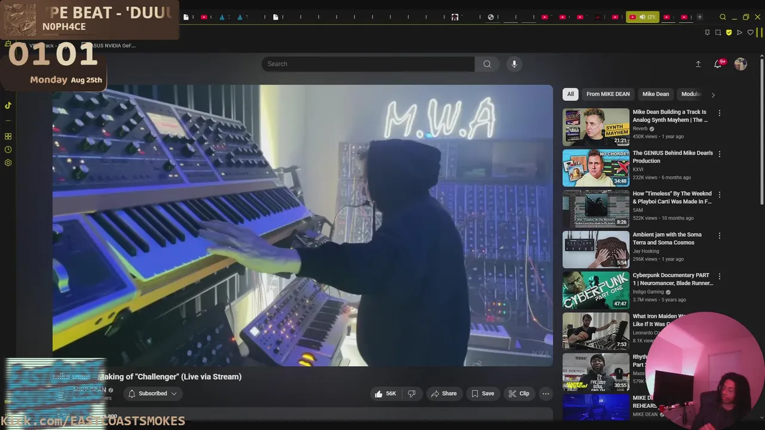Image resolution: width=765 pixels, height=430 pixels.
Task: Click the pin icon in browser address toolbar
Action: pos(707,32)
